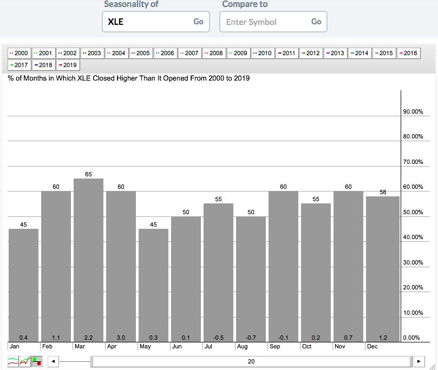This screenshot has width=438, height=370.
Task: Toggle the 2017 year series in legend
Action: pos(19,65)
